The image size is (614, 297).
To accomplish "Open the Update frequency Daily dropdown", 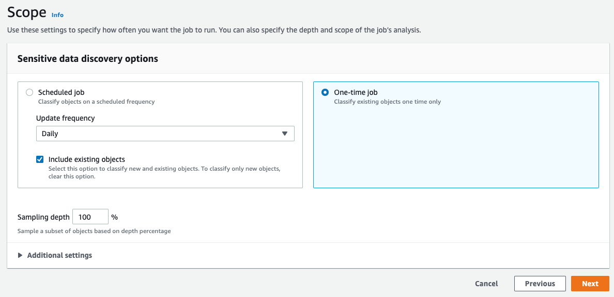I will tap(165, 134).
